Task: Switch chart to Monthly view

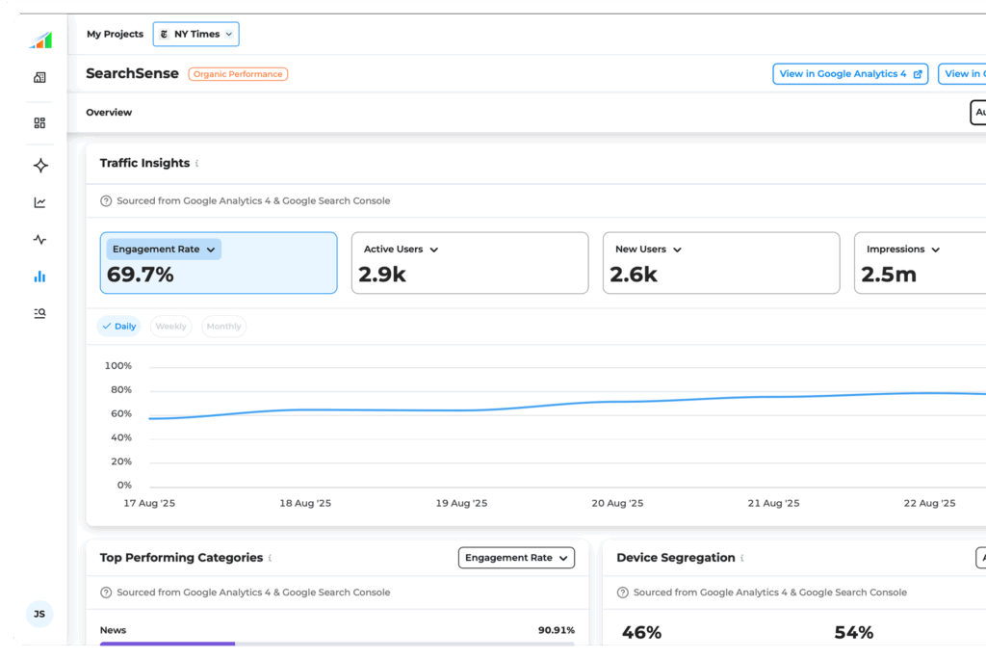Action: point(223,327)
